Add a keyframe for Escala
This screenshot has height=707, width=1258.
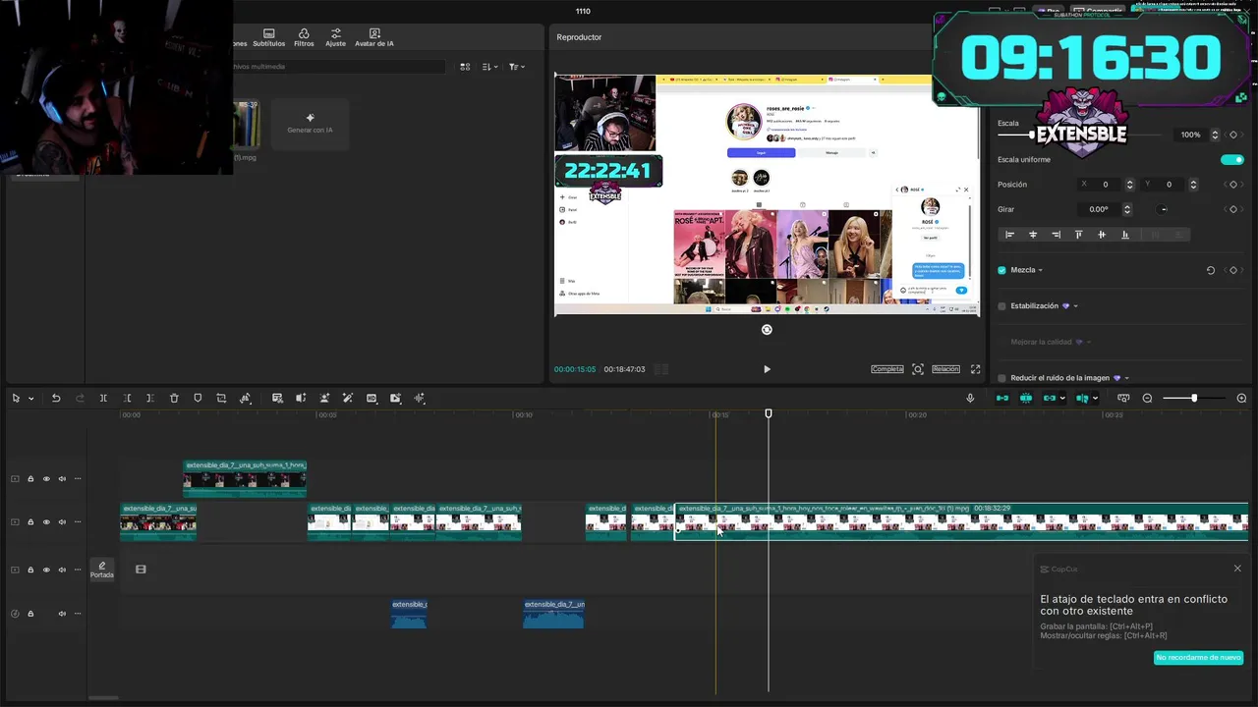click(1233, 135)
